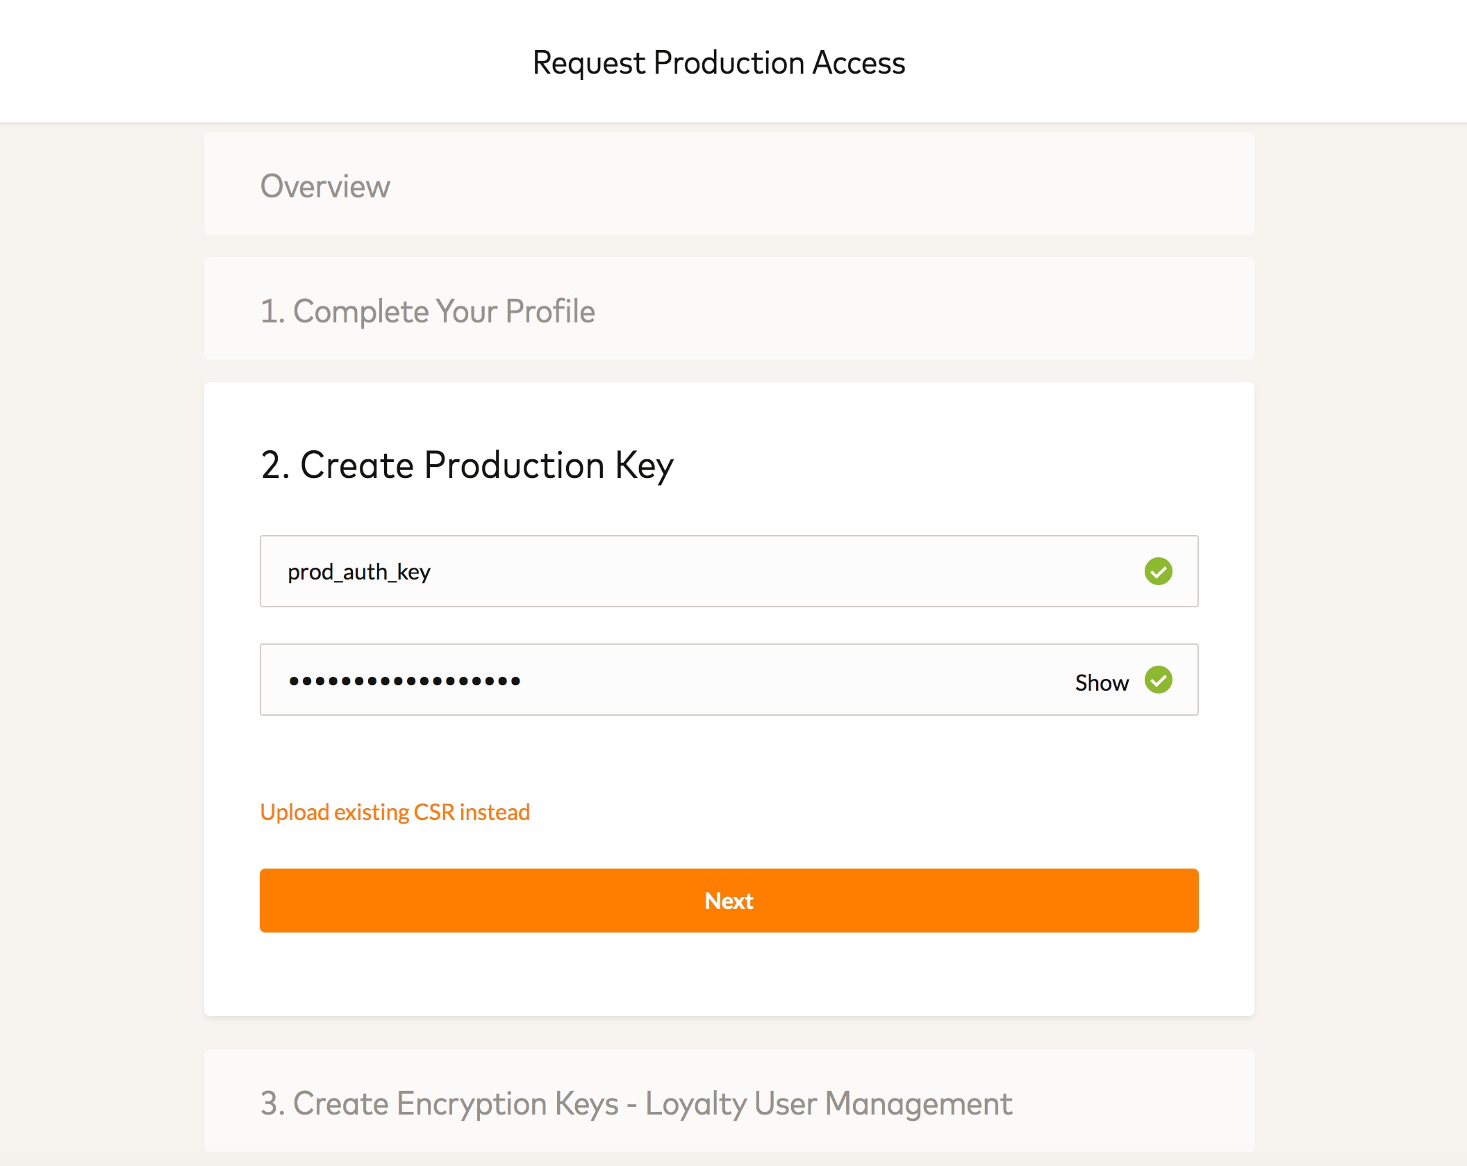Click the step number 3 label
The height and width of the screenshot is (1166, 1467).
click(x=271, y=1103)
